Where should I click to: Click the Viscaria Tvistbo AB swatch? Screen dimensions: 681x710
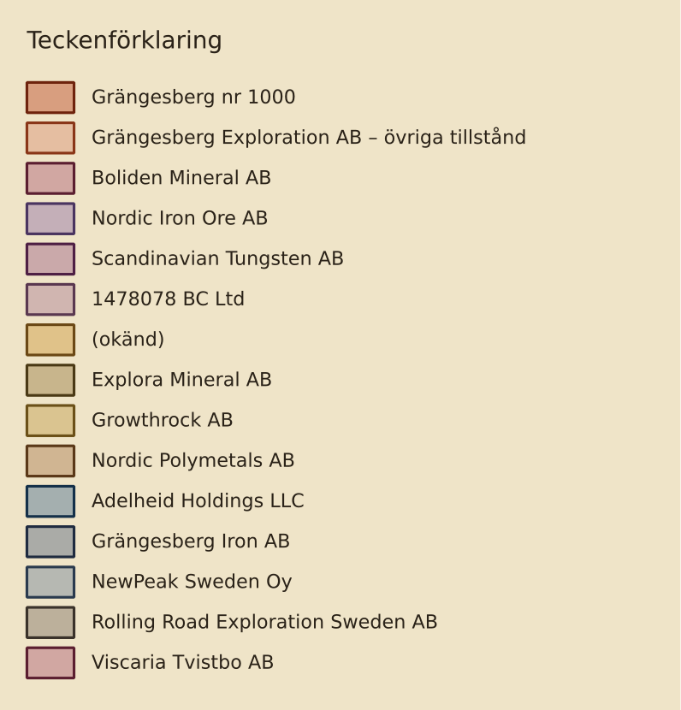50,663
